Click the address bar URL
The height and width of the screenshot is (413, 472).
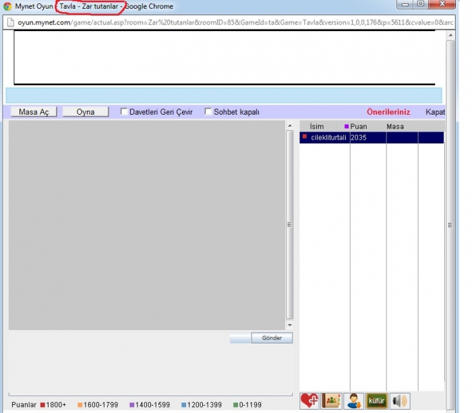235,22
